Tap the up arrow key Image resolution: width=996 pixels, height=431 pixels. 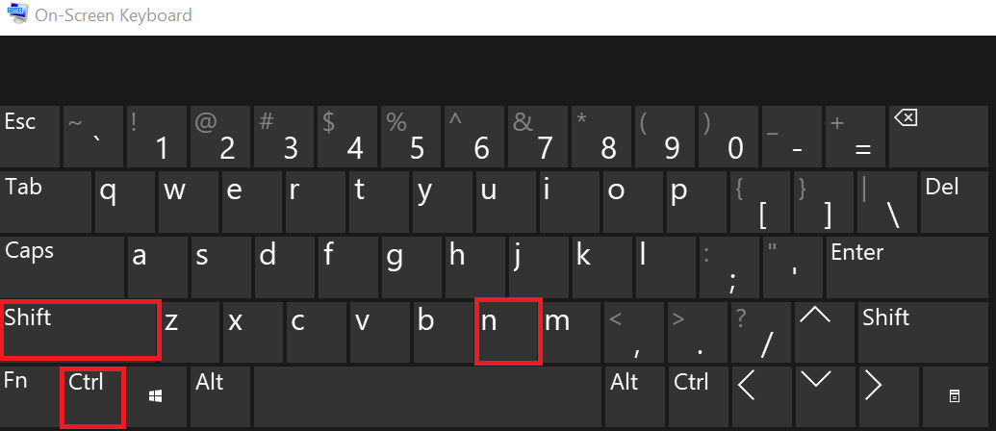823,332
